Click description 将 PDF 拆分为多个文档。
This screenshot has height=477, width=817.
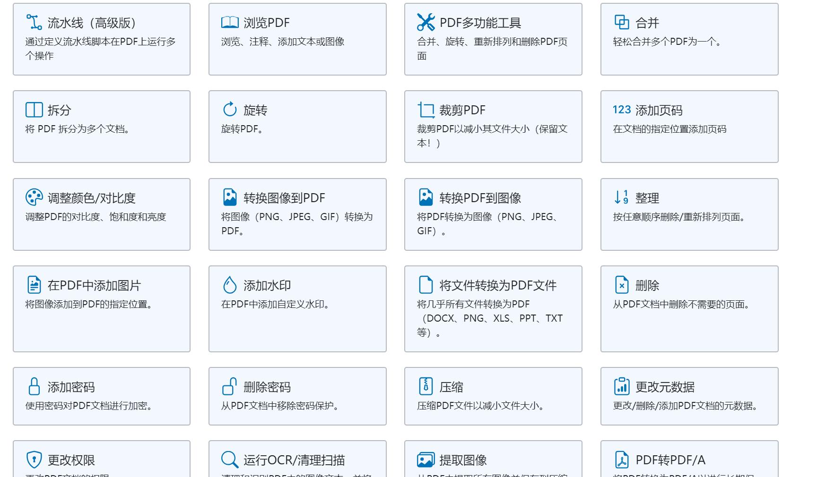click(79, 129)
